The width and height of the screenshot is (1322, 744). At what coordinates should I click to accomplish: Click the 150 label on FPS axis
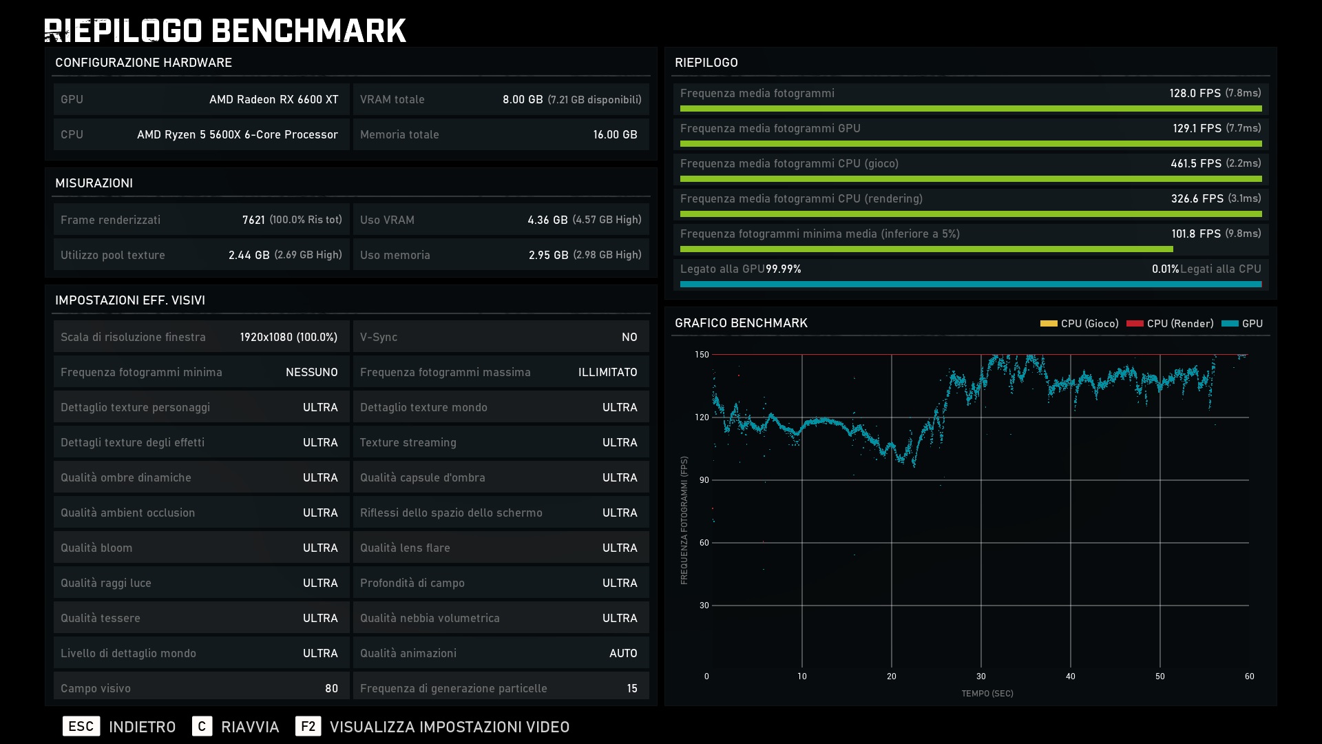(702, 355)
